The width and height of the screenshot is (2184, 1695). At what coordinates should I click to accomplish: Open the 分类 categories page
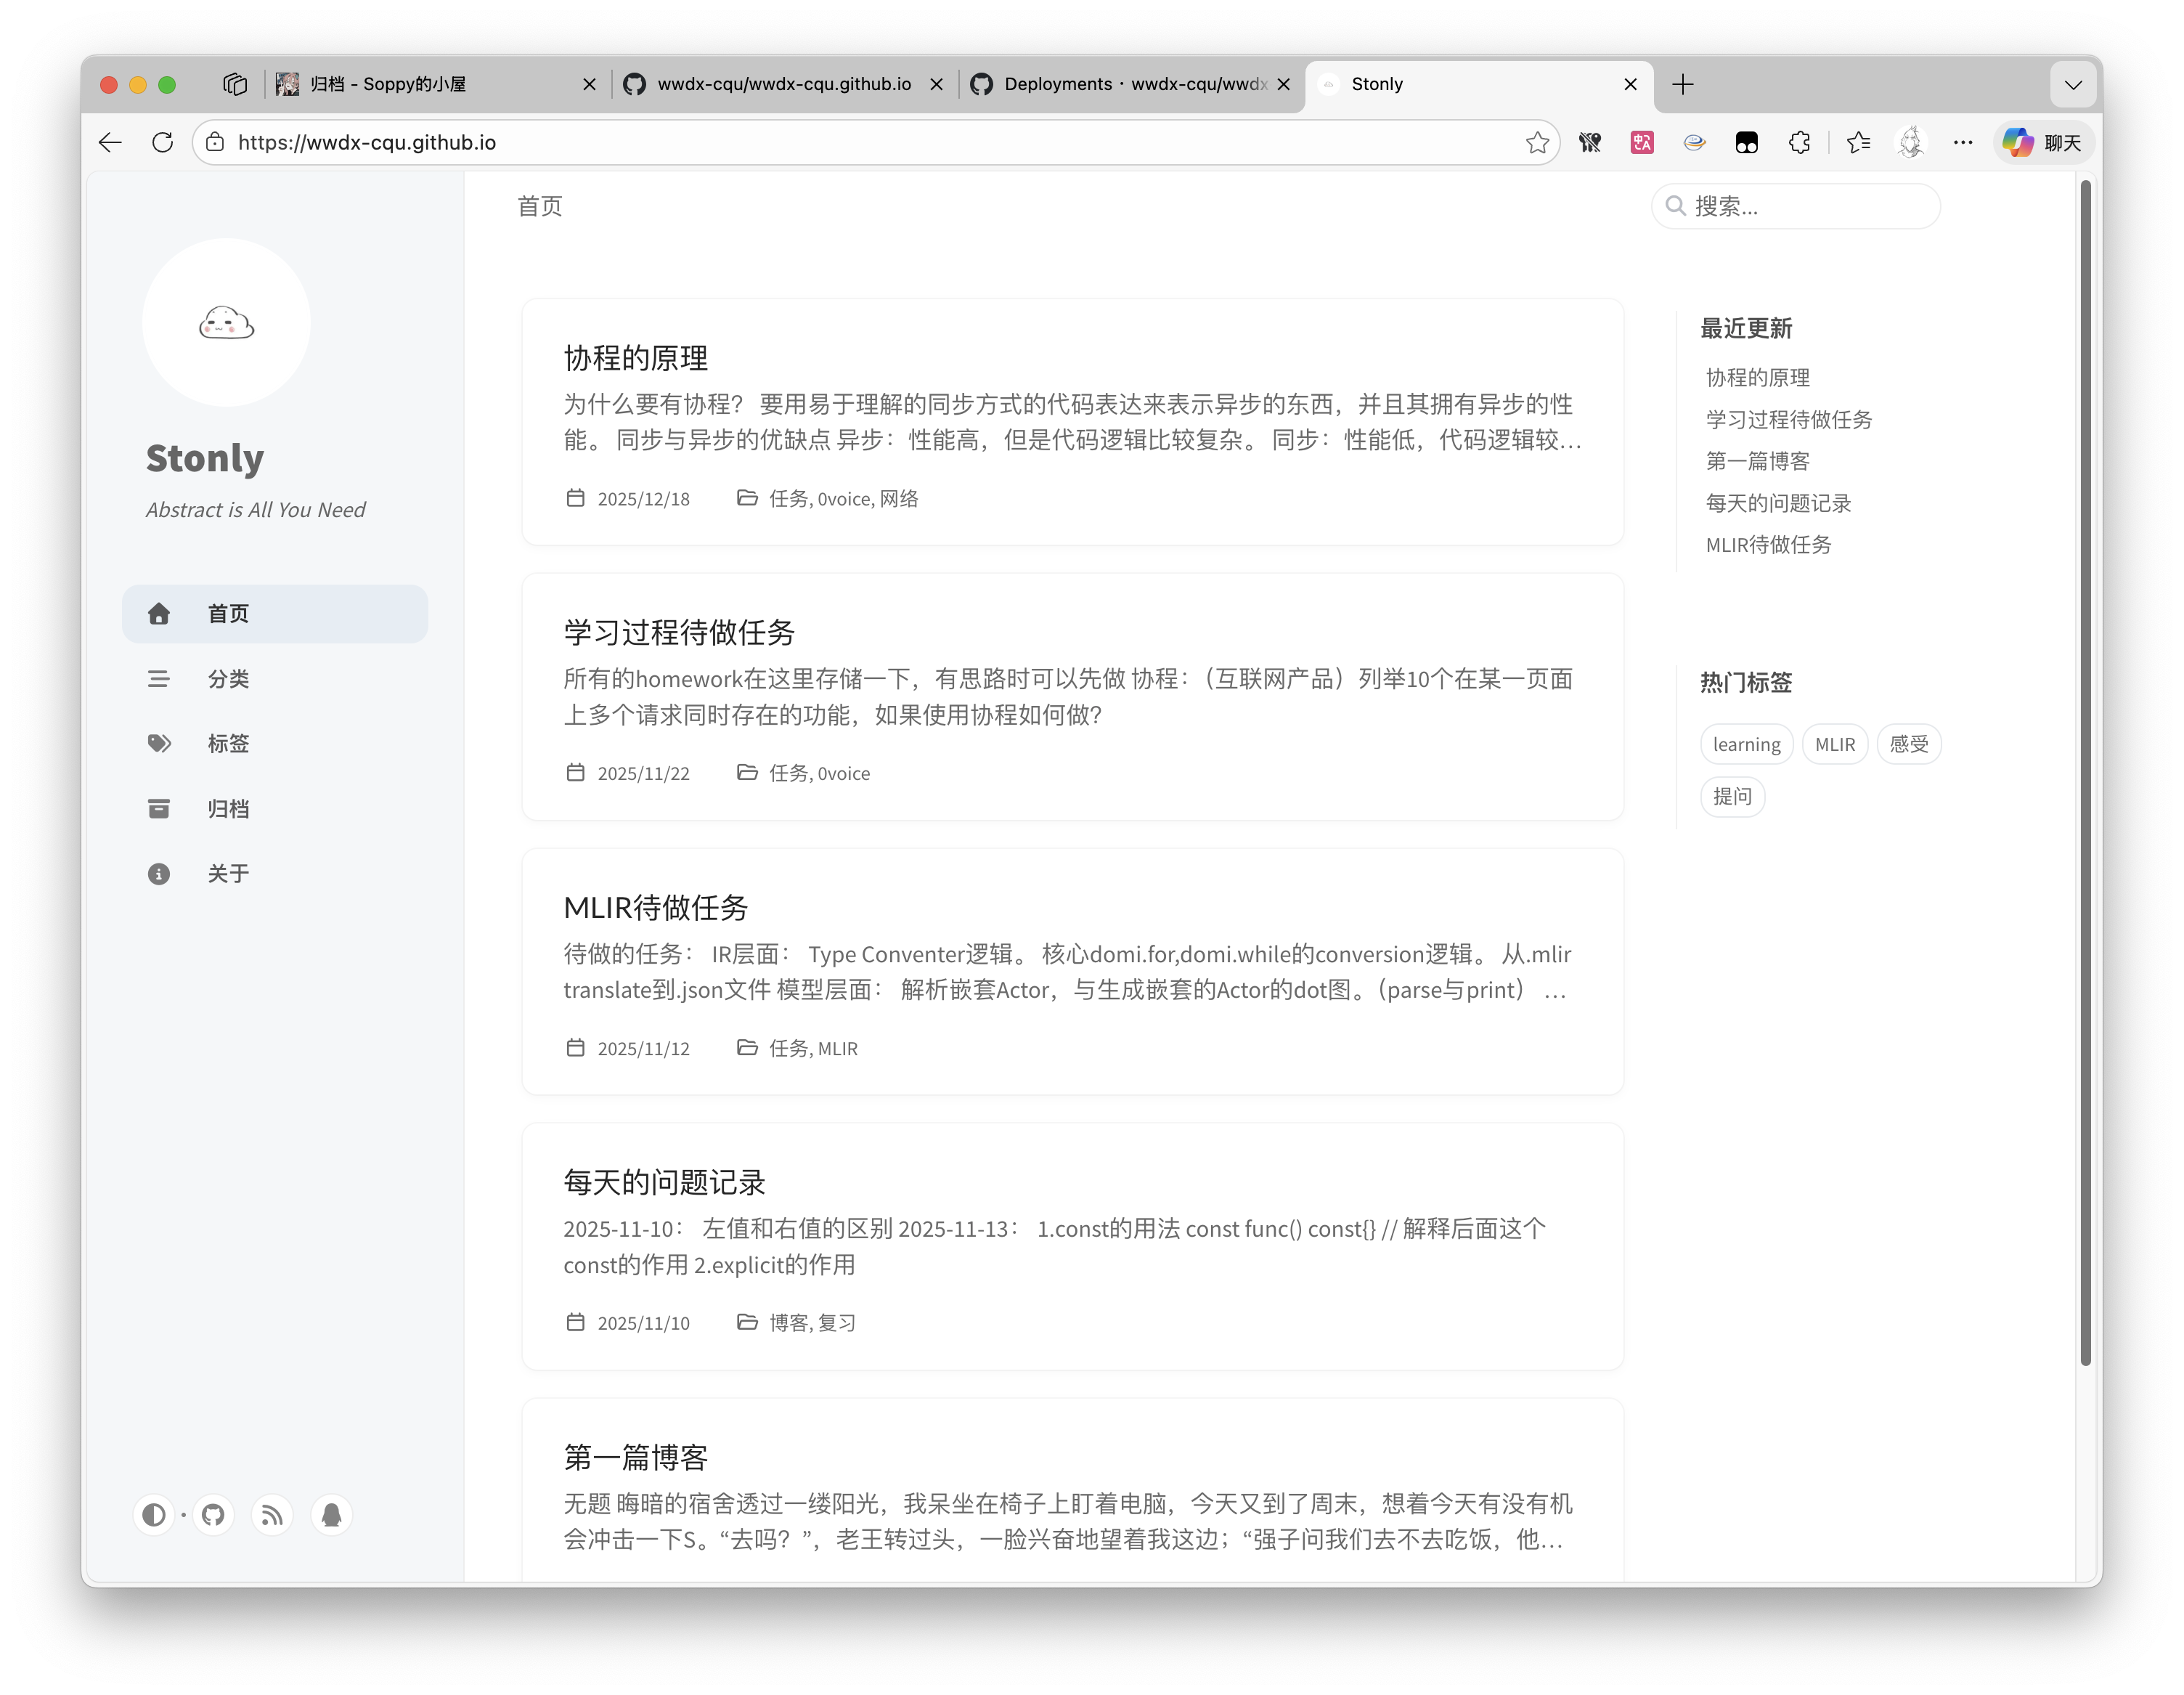coord(228,679)
